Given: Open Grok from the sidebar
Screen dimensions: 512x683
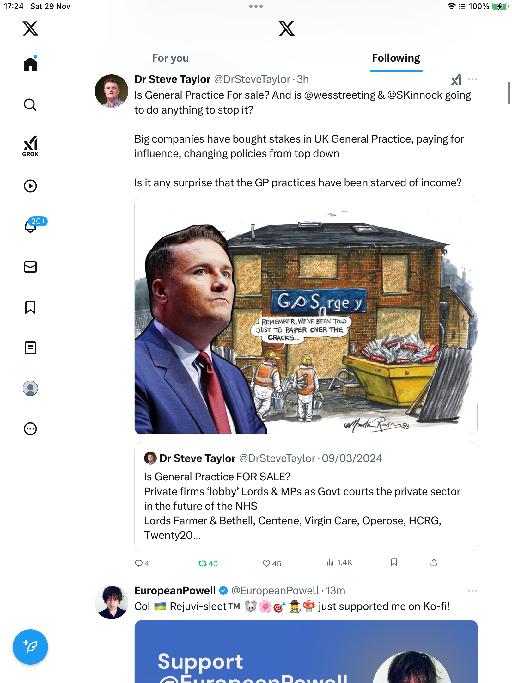Looking at the screenshot, I should click(x=30, y=146).
